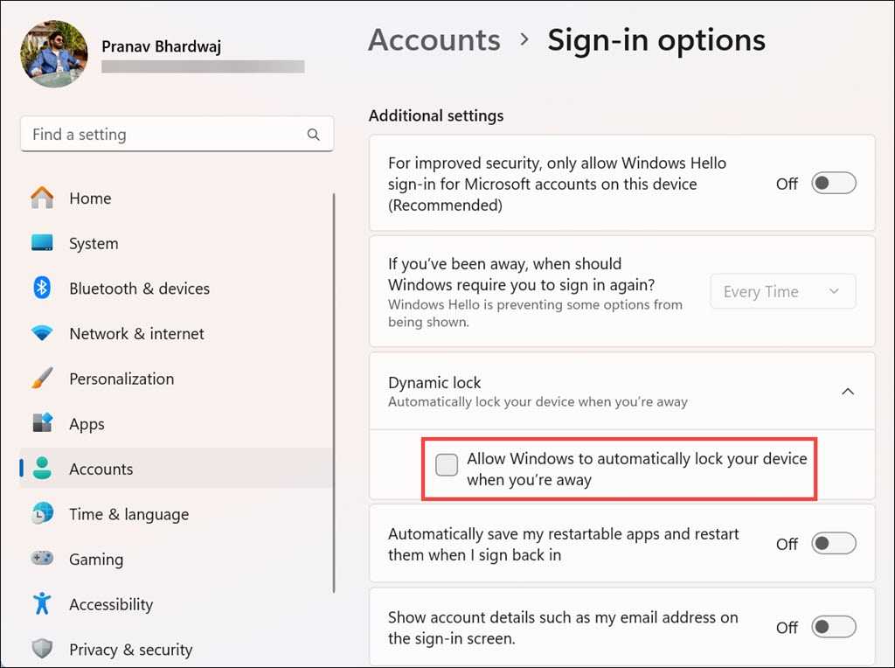This screenshot has height=668, width=895.
Task: Enable automatically save restartable apps toggle
Action: 833,544
